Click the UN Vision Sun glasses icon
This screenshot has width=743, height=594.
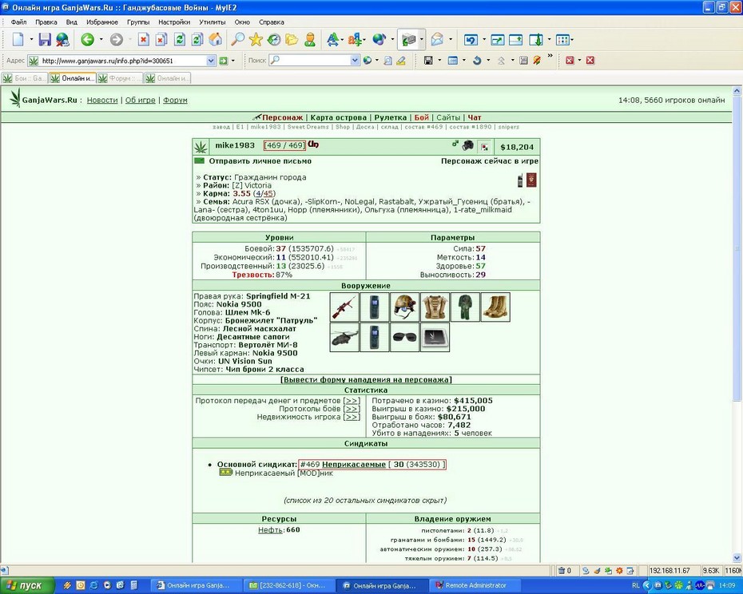coord(405,337)
